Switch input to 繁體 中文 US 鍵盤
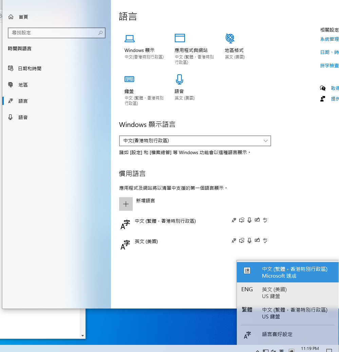 (x=288, y=313)
